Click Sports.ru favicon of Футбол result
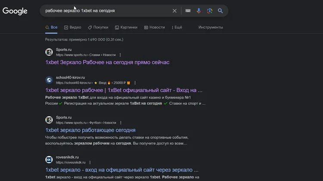This screenshot has width=323, height=181. point(49,120)
